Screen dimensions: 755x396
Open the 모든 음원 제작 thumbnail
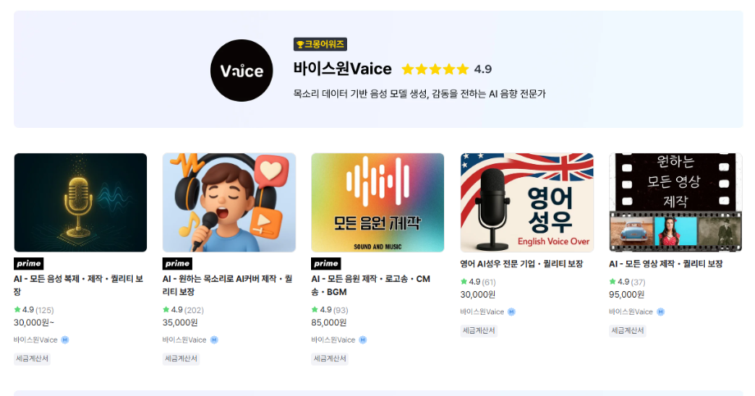377,203
